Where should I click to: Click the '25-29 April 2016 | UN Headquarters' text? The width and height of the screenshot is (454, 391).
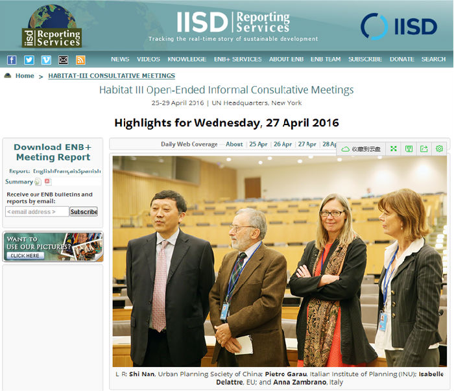[226, 103]
